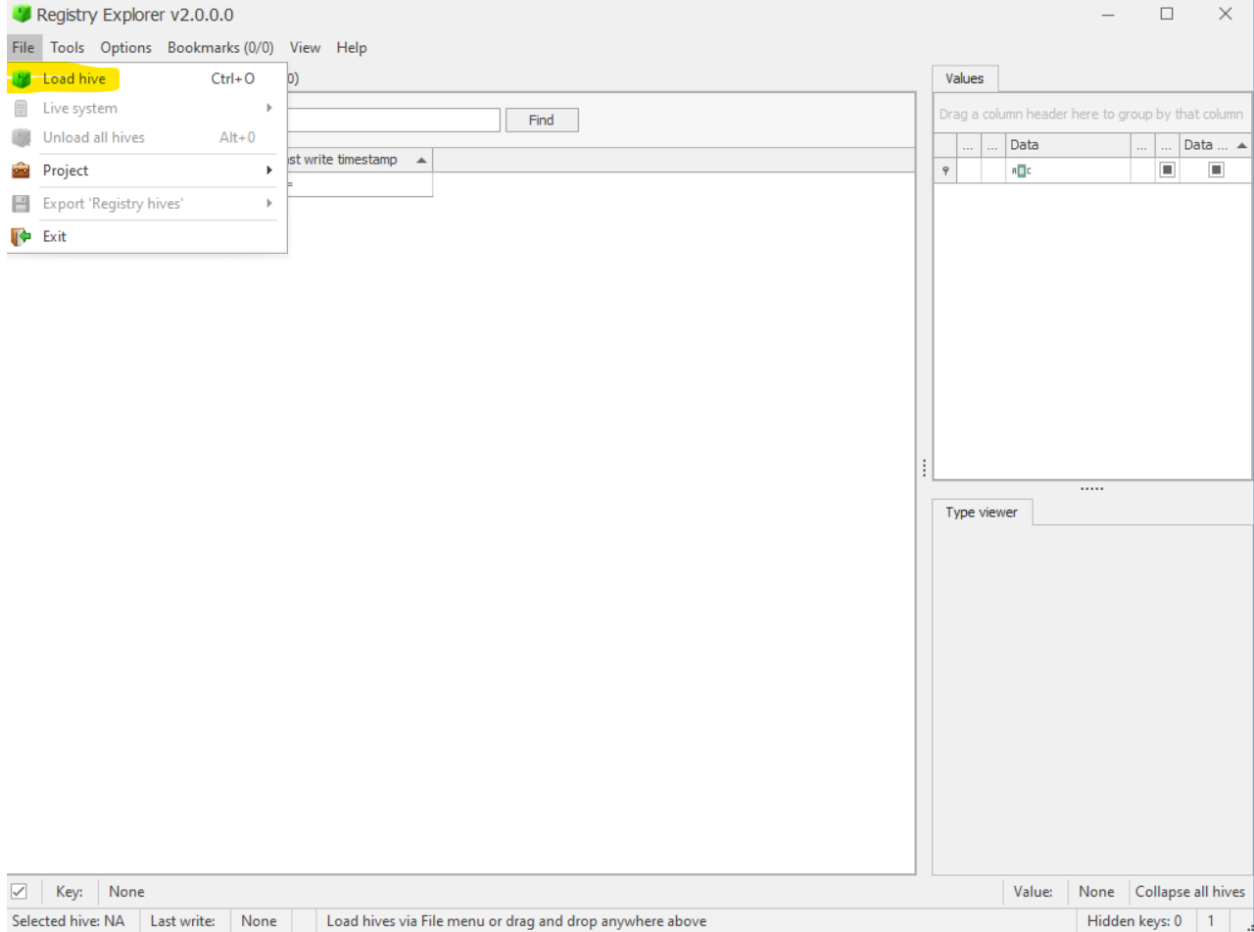
Task: Click the sort arrow on the Data … column
Action: click(1242, 145)
